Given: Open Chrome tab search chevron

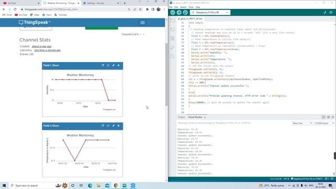Looking at the screenshot, I should click(140, 2).
